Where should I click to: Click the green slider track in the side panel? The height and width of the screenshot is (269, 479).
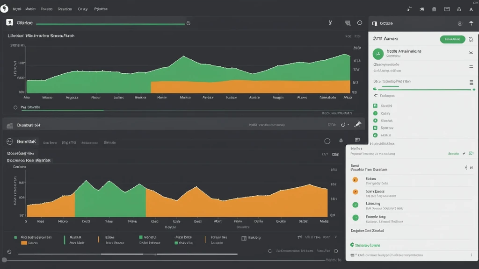tap(424, 89)
